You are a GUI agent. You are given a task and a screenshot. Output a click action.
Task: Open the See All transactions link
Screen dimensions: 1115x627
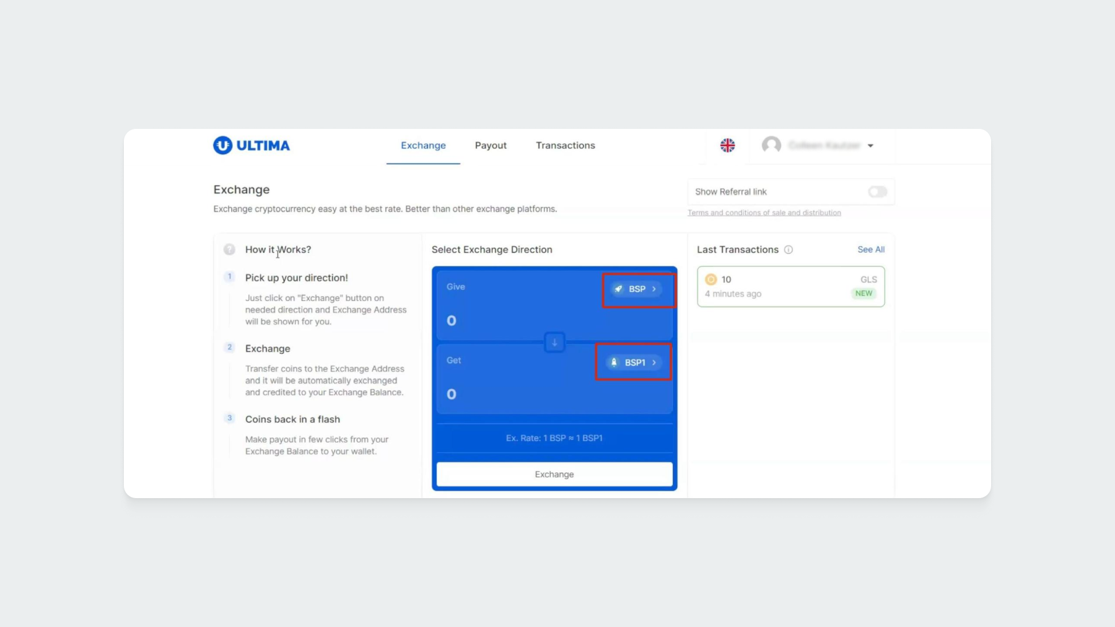871,250
